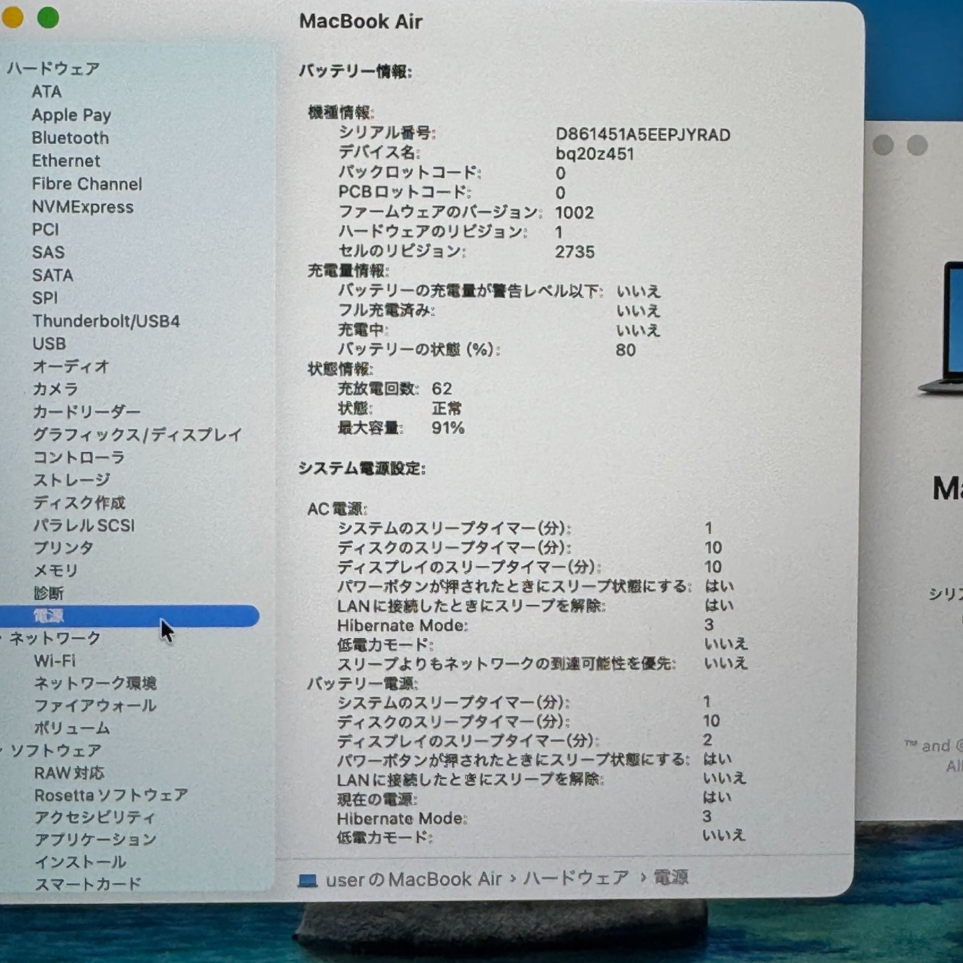Open RAW対応 under software
Screen dimensions: 963x963
tap(69, 773)
